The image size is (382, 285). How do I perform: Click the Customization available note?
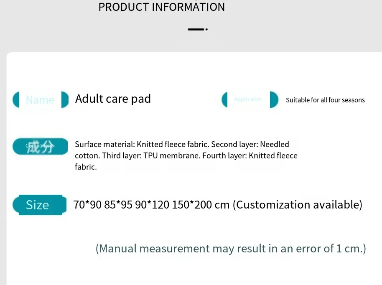tap(298, 205)
